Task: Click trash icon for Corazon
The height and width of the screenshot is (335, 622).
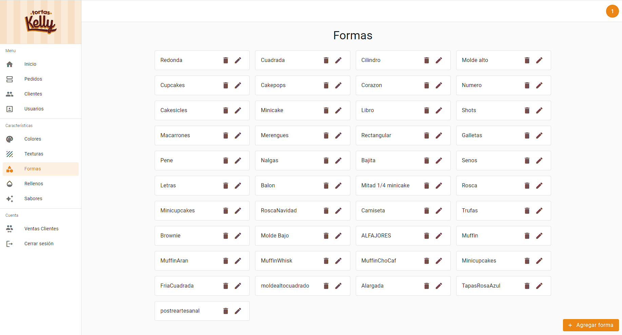Action: coord(426,85)
